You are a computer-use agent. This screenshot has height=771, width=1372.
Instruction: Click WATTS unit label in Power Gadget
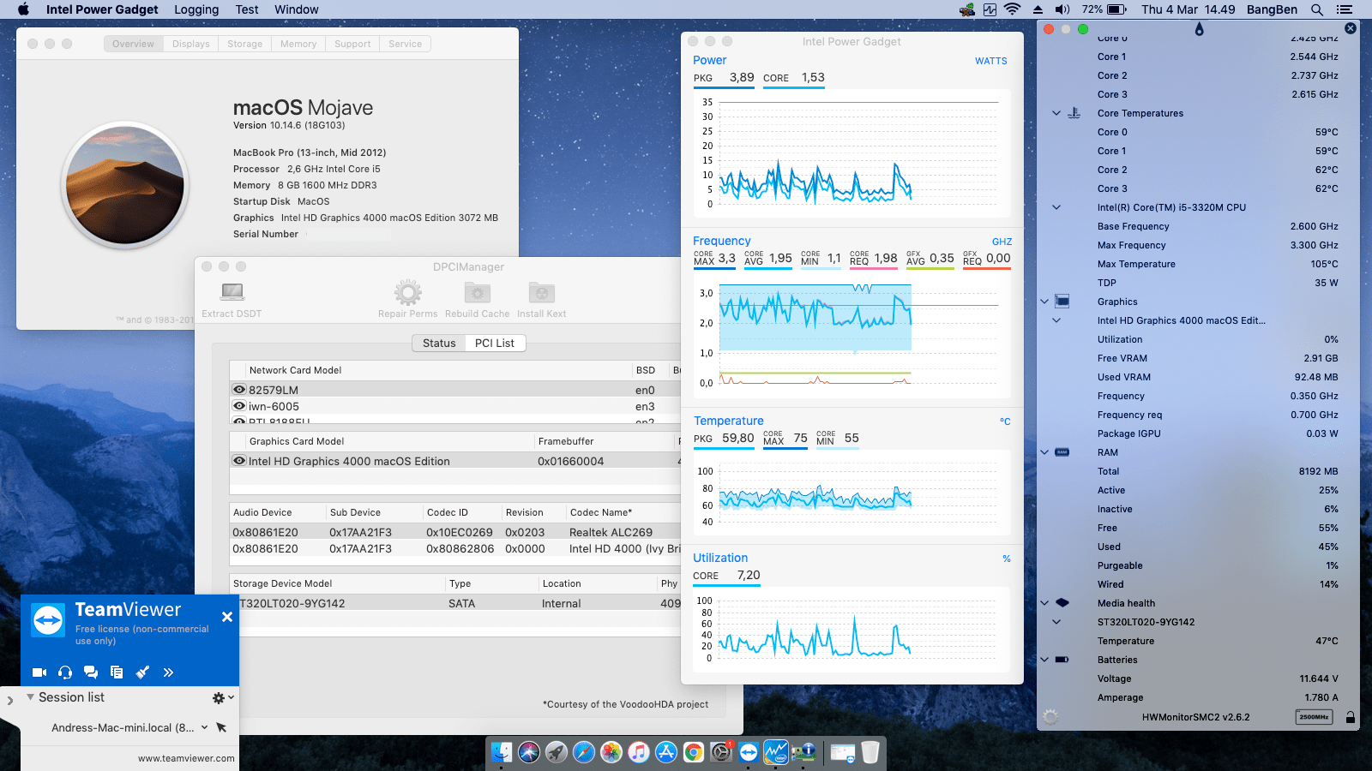pyautogui.click(x=990, y=61)
